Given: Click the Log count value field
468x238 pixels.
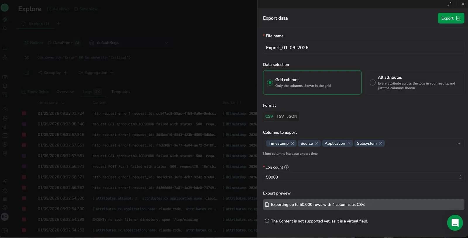Looking at the screenshot, I should pos(363,177).
